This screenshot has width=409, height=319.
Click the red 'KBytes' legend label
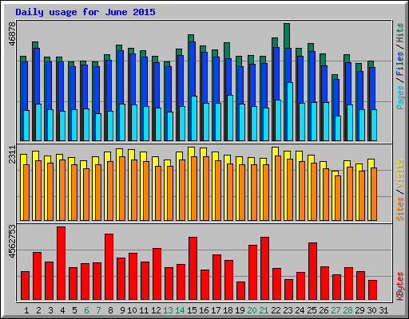[400, 286]
